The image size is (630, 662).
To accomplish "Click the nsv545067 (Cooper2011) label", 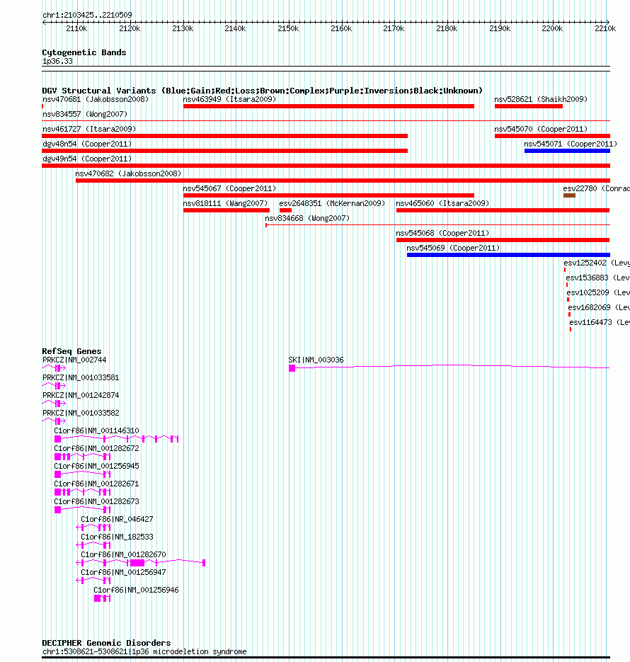I will pos(229,188).
